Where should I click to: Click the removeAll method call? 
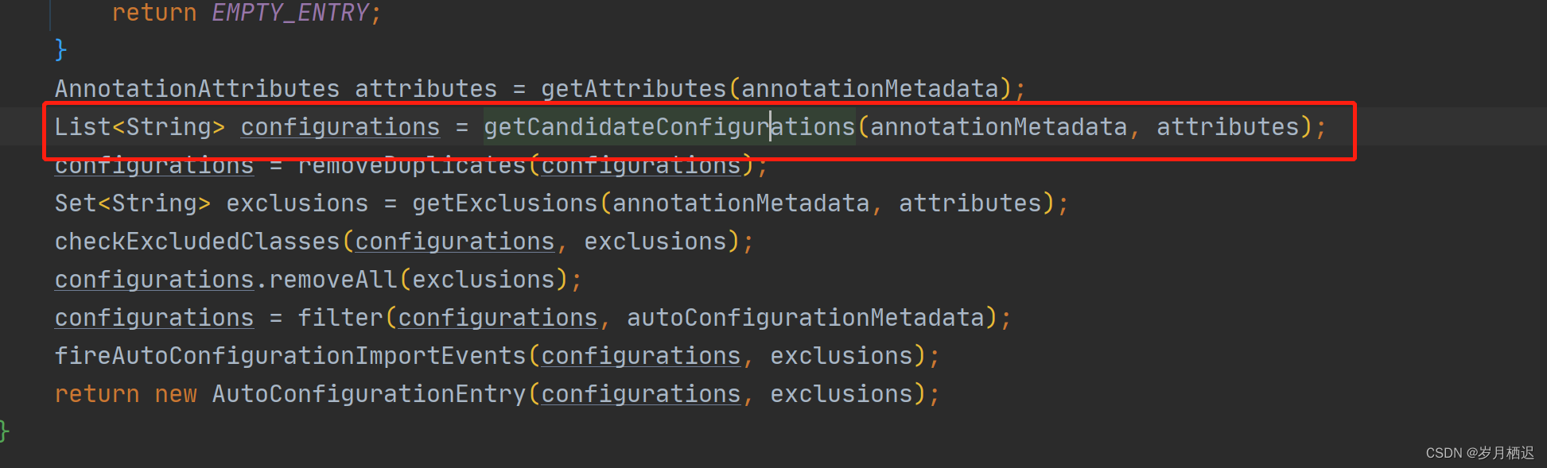coord(333,280)
